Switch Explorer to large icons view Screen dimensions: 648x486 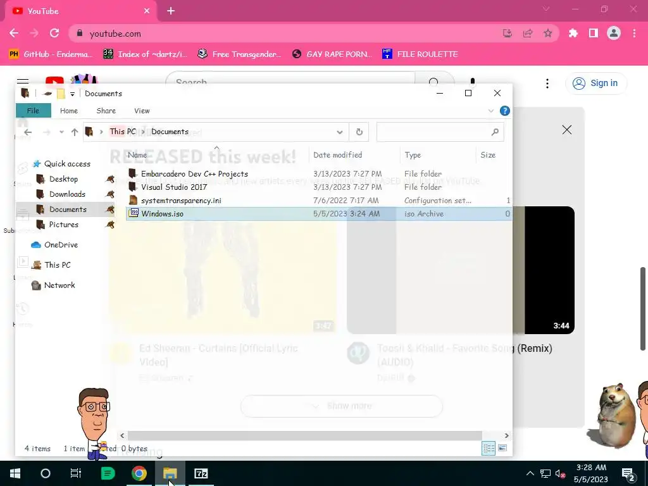click(502, 448)
